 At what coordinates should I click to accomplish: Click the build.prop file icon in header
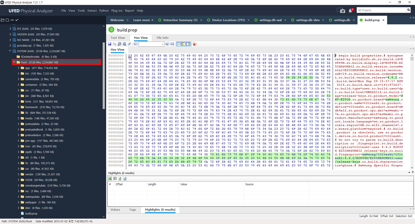pos(111,30)
